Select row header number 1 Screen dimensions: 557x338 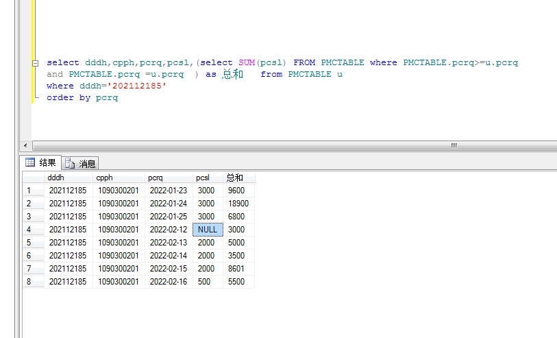tap(34, 191)
